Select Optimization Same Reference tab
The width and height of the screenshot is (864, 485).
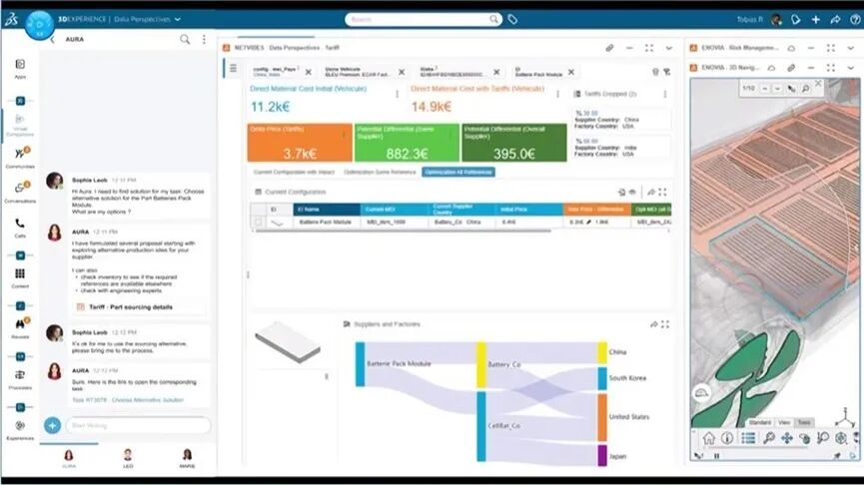point(380,173)
